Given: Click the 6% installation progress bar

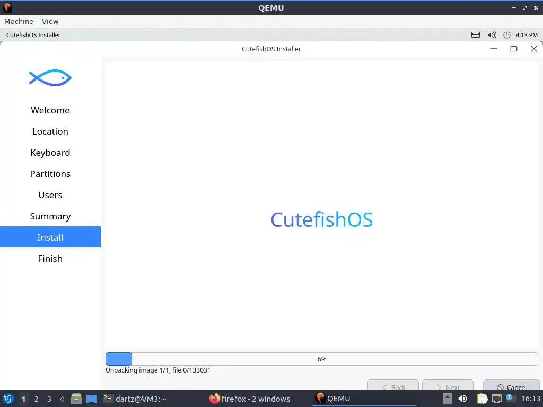Looking at the screenshot, I should [322, 359].
